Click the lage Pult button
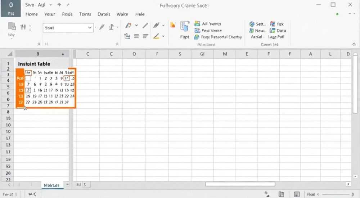 276,37
